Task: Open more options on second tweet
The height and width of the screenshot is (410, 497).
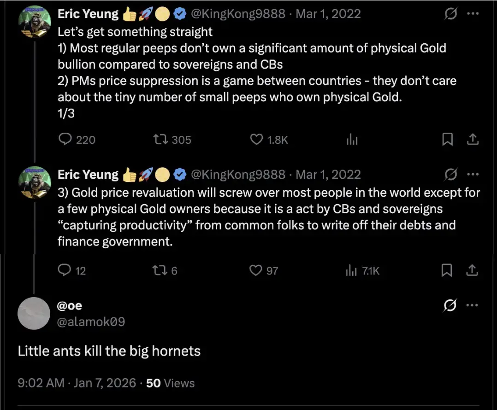Action: pyautogui.click(x=473, y=175)
